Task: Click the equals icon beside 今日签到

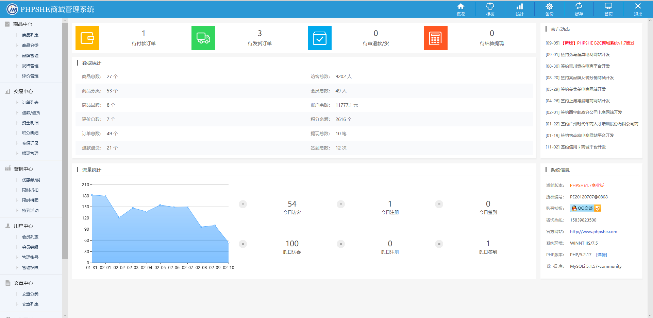Action: click(x=439, y=204)
